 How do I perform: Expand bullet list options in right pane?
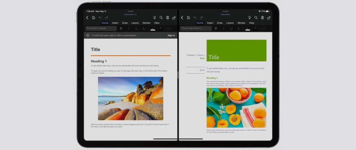264,28
